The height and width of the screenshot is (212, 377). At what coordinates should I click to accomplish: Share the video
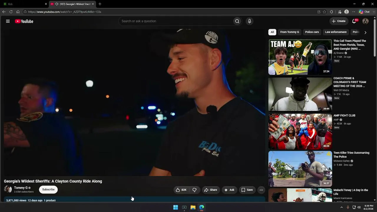click(211, 190)
